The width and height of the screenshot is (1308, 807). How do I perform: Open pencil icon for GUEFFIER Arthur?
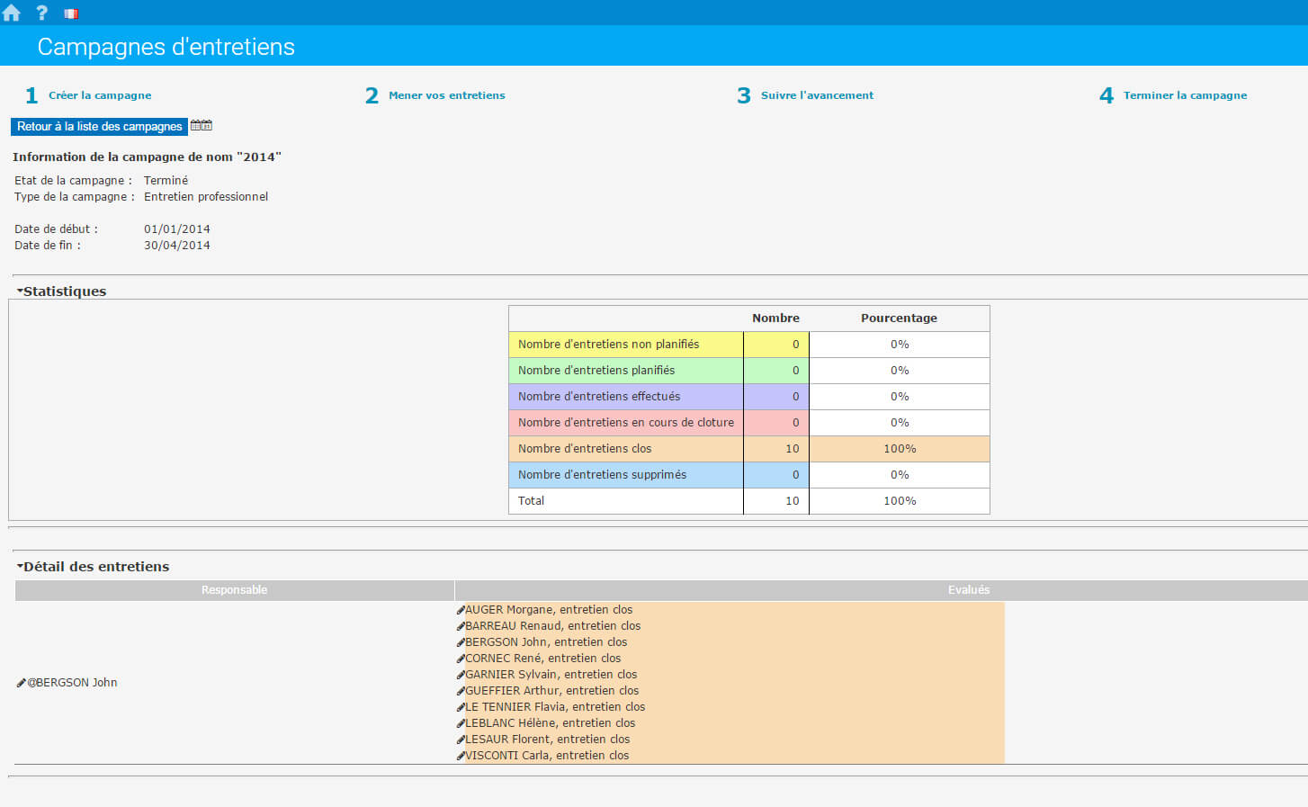click(x=461, y=691)
